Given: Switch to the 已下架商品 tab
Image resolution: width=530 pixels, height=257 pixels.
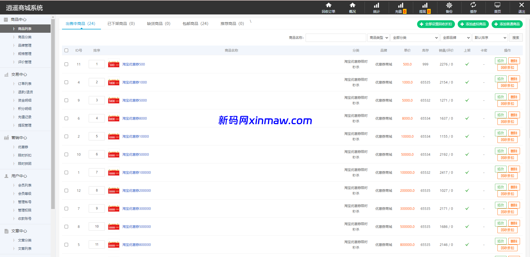Looking at the screenshot, I should point(121,24).
